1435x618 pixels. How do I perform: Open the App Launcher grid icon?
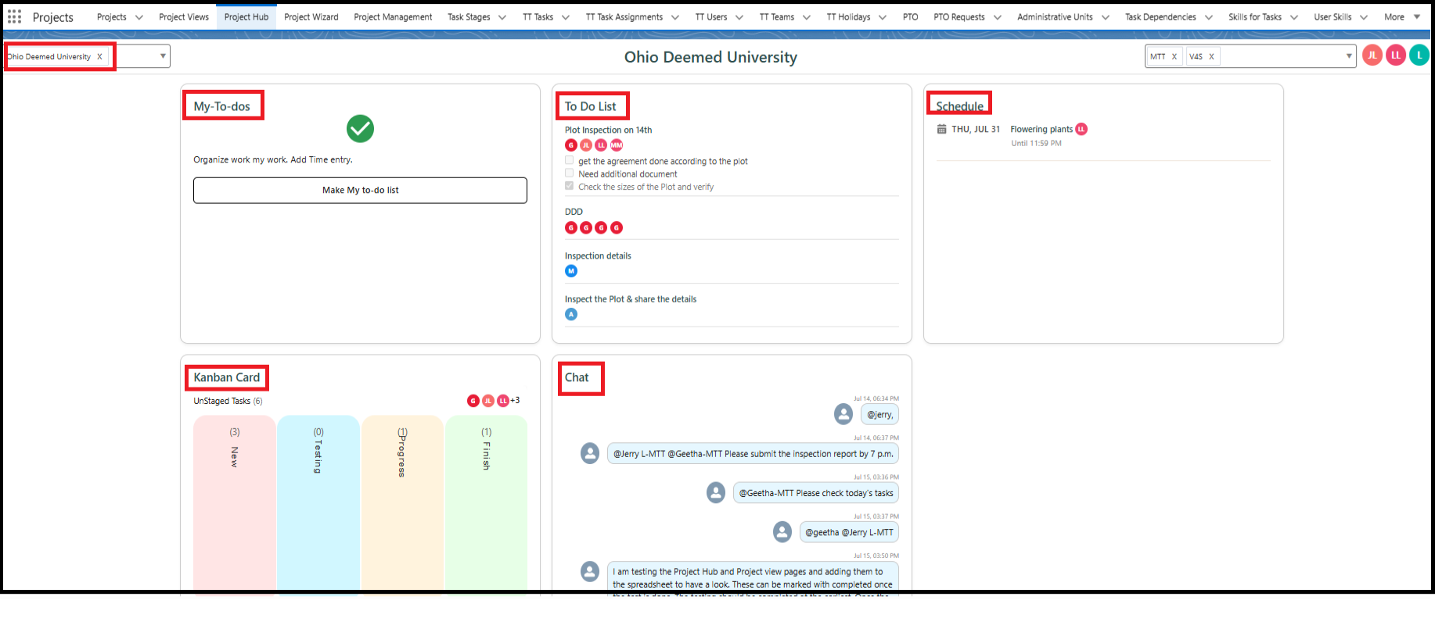click(14, 16)
